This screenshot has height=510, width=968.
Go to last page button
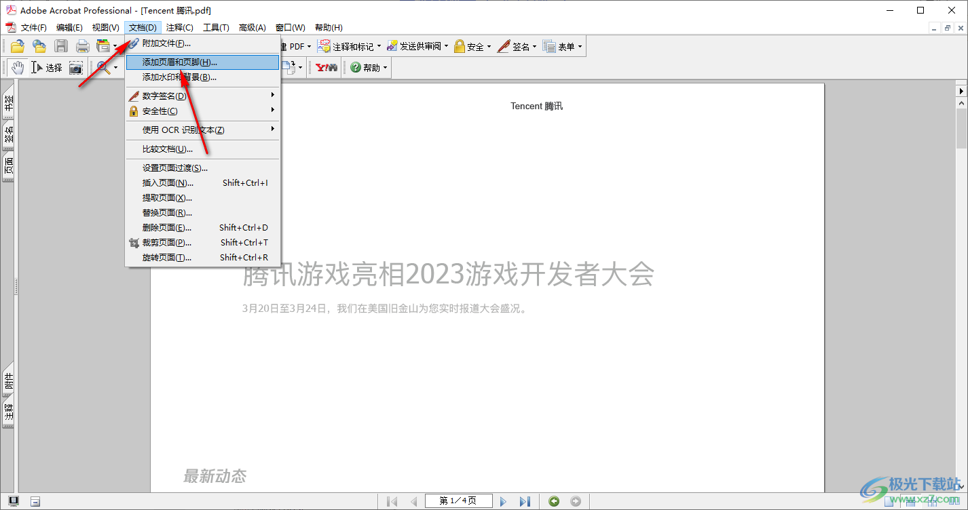525,501
